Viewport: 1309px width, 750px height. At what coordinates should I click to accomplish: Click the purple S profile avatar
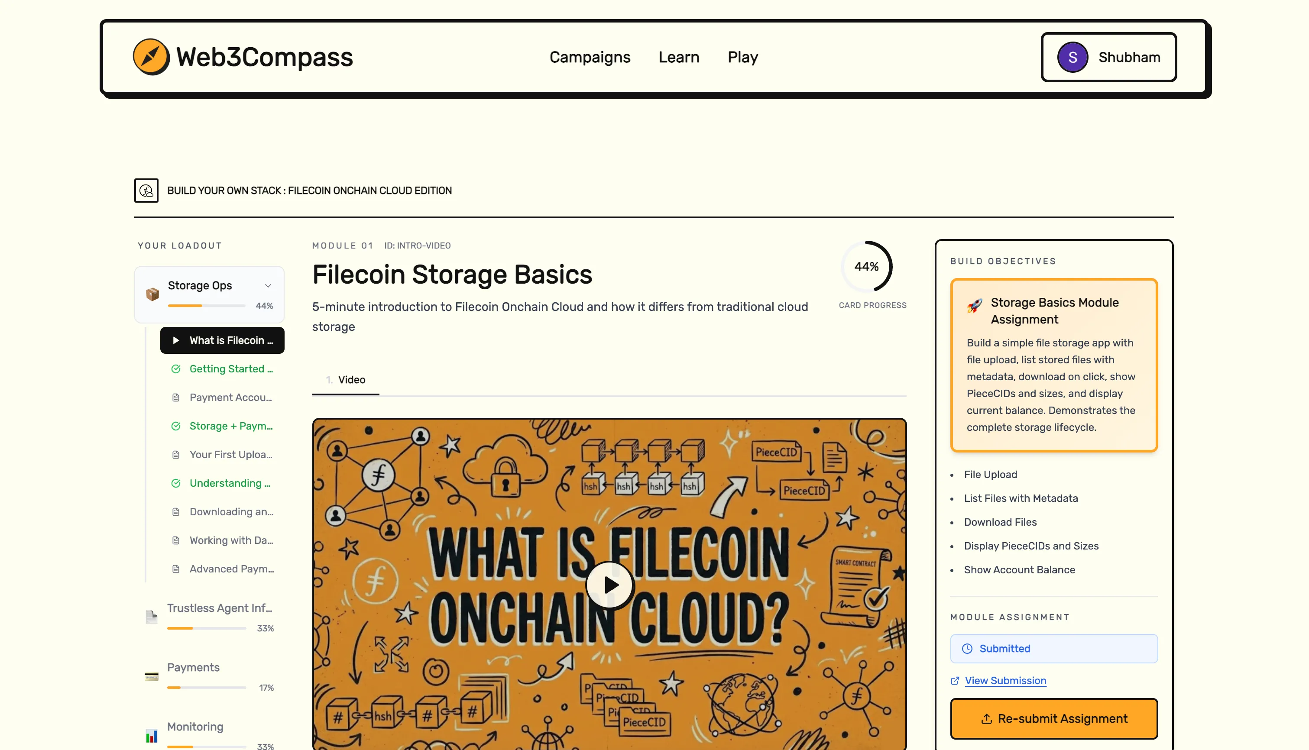[1072, 57]
